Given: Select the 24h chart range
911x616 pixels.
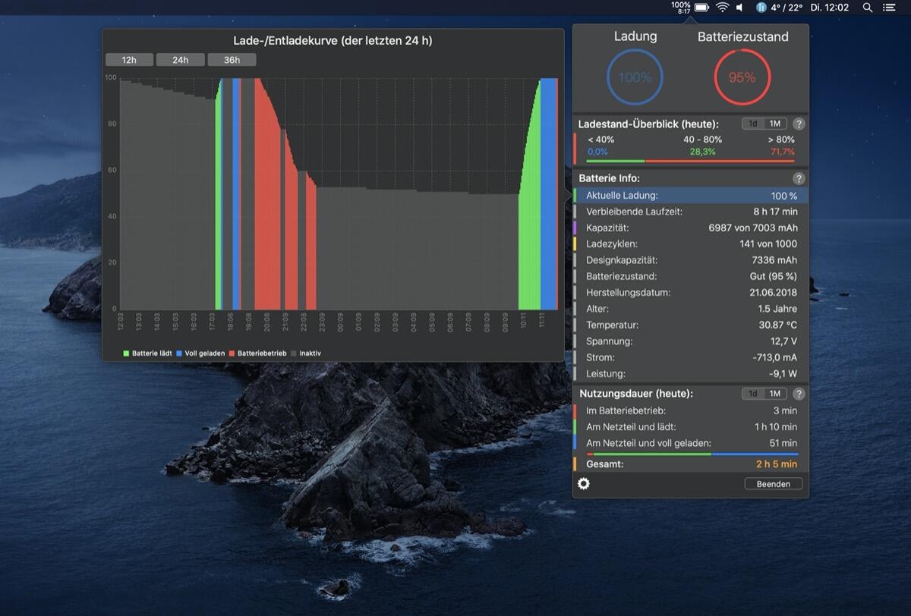Looking at the screenshot, I should [x=181, y=60].
